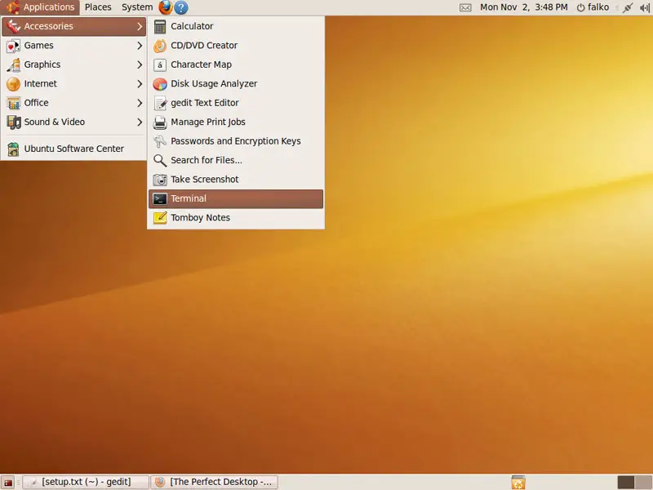
Task: Click the Tomboy Notes icon
Action: pos(160,218)
